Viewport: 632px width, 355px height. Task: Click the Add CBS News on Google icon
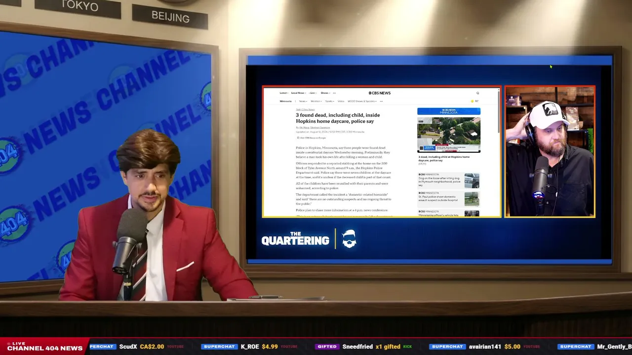tap(298, 138)
